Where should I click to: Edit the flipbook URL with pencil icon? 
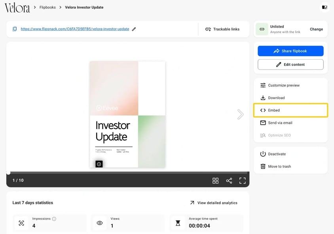134,29
